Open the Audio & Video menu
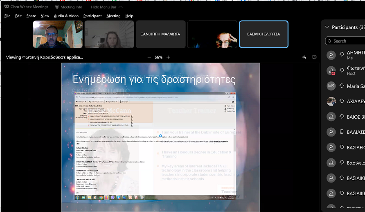This screenshot has width=365, height=212. 66,16
